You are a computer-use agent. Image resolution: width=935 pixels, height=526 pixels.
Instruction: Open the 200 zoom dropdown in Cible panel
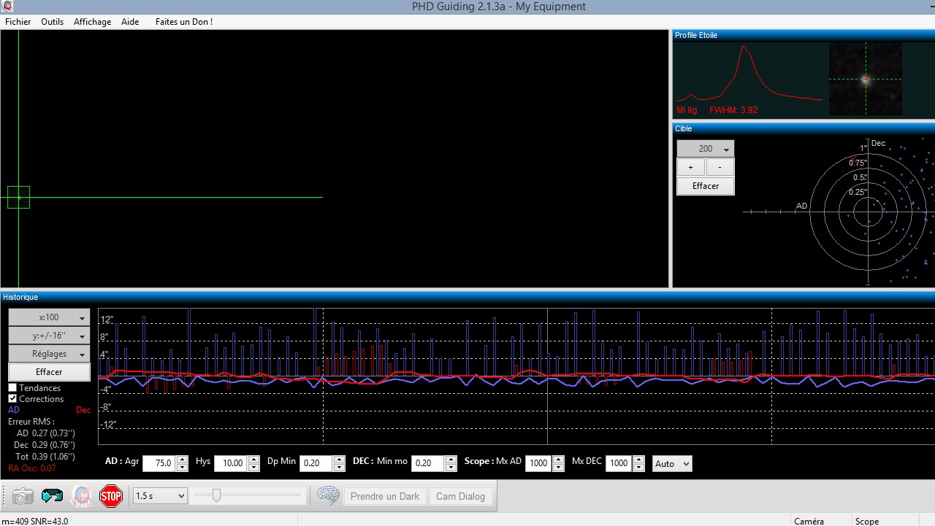click(704, 148)
